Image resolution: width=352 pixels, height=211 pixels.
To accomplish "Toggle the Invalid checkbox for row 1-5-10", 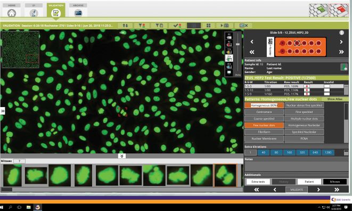I will (x=327, y=90).
